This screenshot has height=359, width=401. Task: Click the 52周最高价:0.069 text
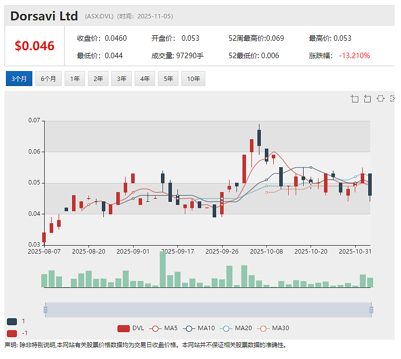[256, 38]
